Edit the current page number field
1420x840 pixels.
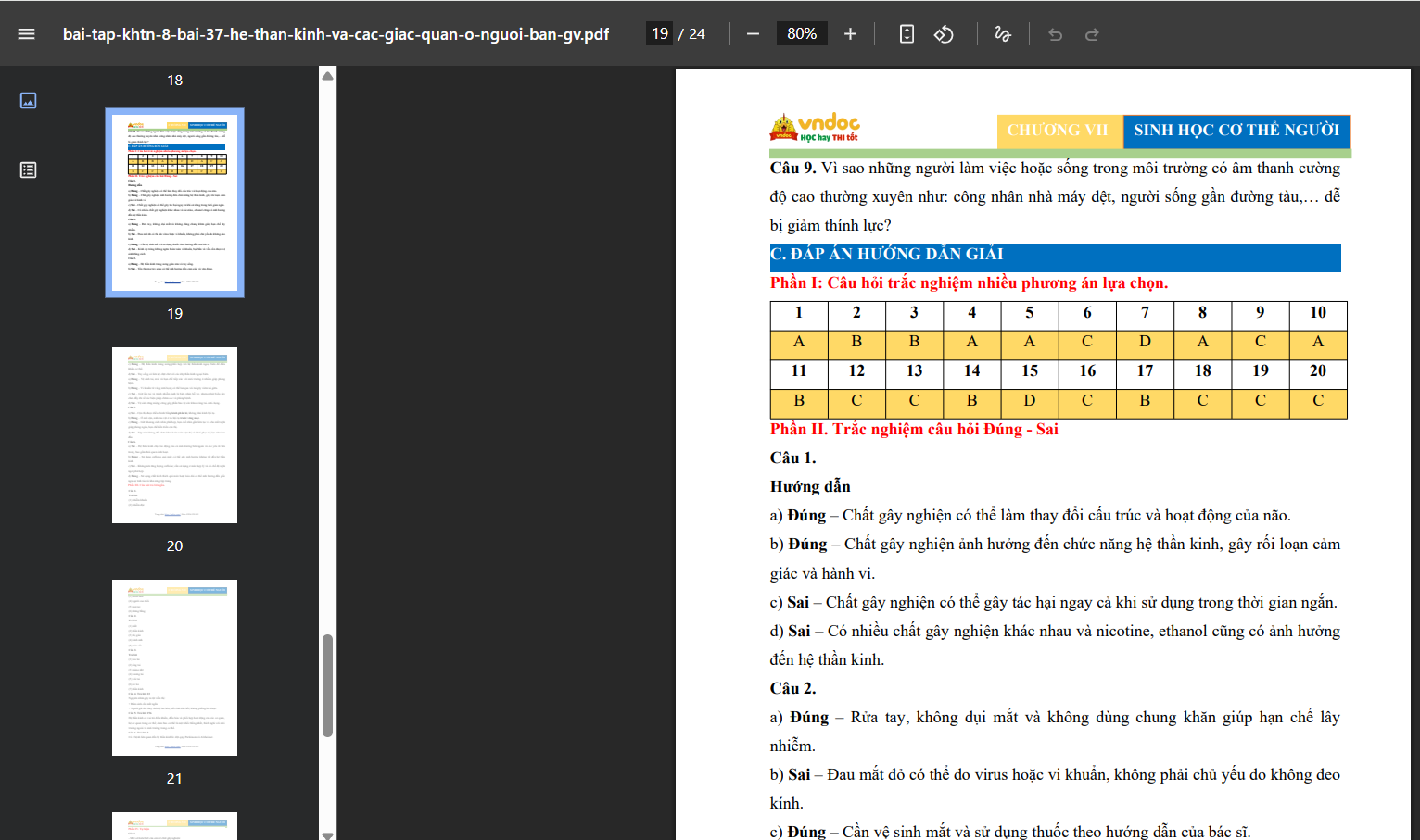click(x=660, y=34)
